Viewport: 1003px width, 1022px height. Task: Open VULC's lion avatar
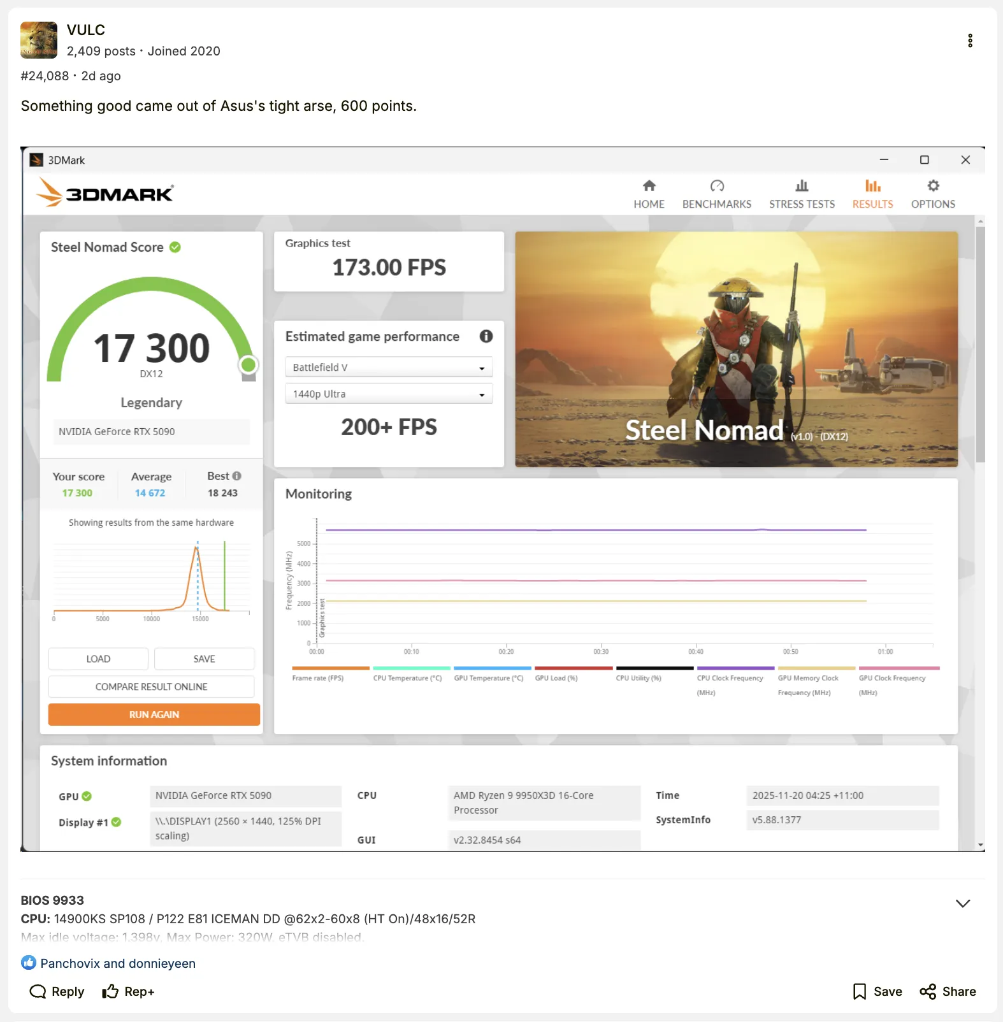pos(39,40)
